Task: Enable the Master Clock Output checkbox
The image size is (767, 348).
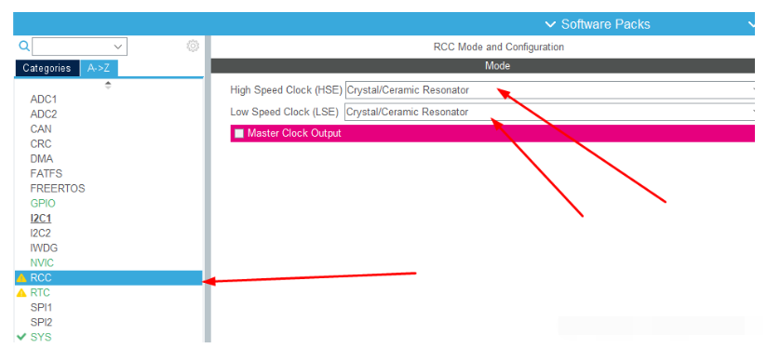Action: click(238, 133)
